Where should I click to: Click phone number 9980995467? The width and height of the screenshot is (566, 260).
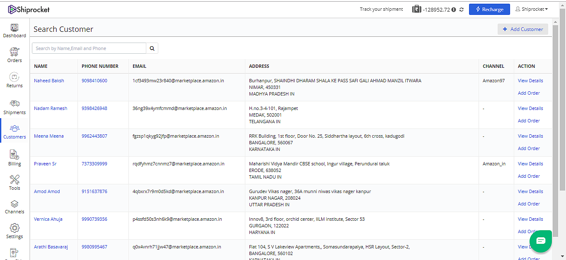pos(94,247)
